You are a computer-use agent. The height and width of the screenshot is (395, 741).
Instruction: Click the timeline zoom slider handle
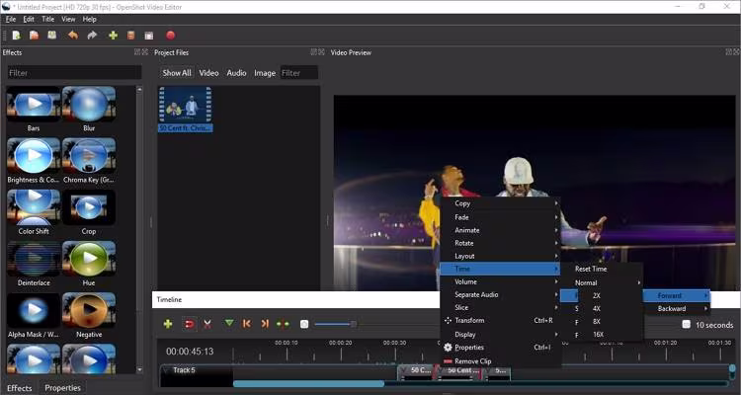pyautogui.click(x=354, y=324)
